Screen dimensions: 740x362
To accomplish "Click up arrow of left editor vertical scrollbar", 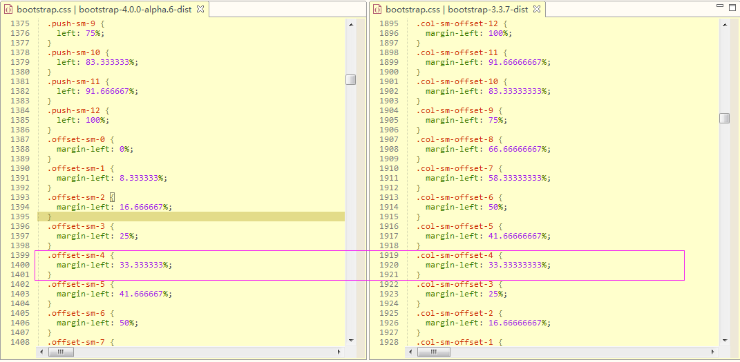I will click(x=350, y=23).
